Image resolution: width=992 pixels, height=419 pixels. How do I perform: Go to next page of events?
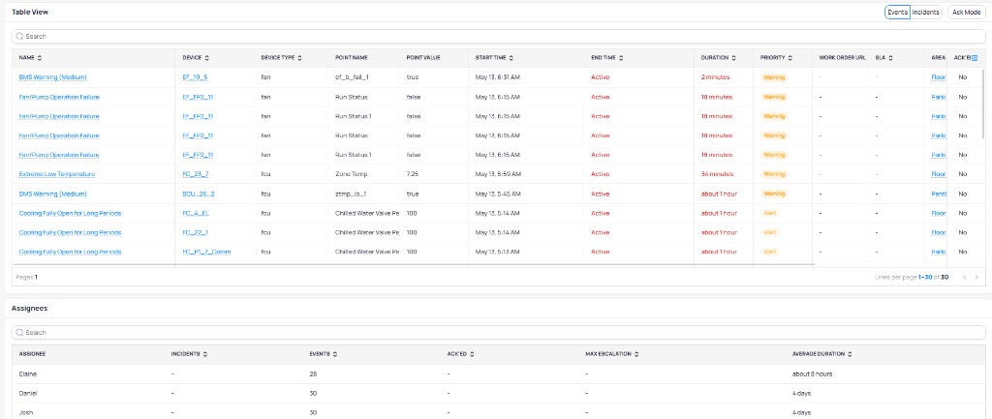click(x=976, y=277)
